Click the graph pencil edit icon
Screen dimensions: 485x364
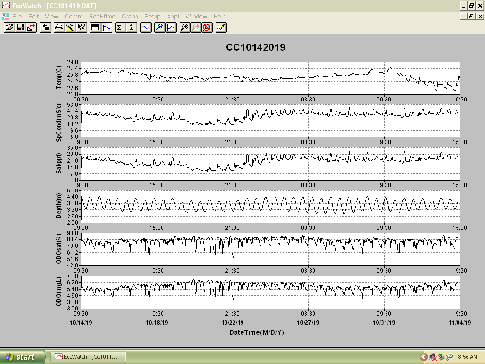click(221, 27)
